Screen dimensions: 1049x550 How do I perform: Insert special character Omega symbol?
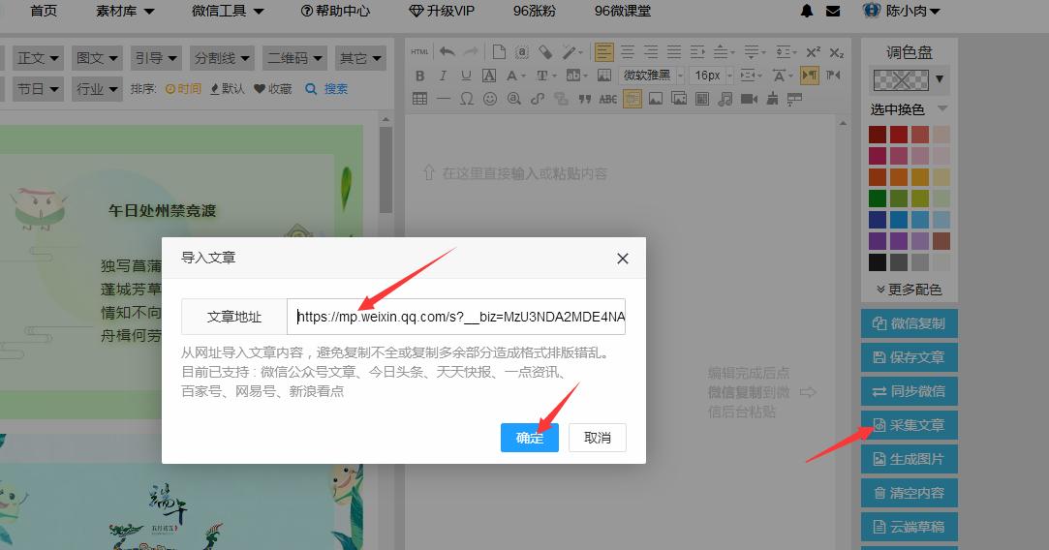467,99
